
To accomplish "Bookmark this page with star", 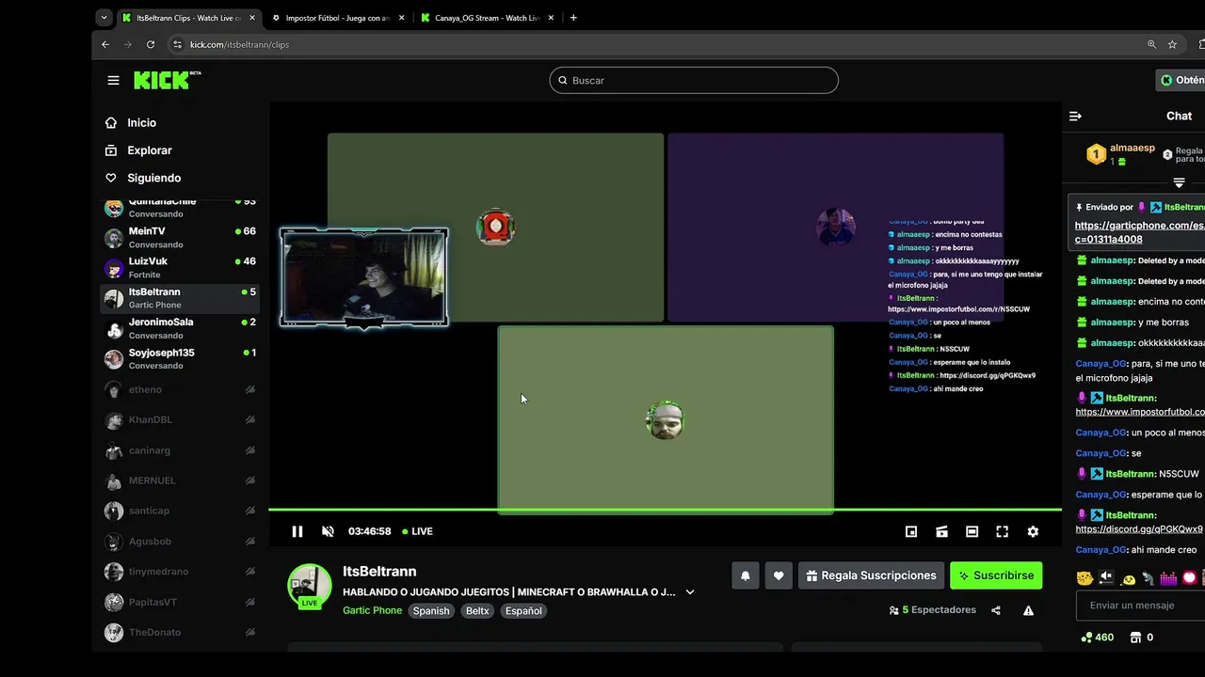I will coord(1172,44).
